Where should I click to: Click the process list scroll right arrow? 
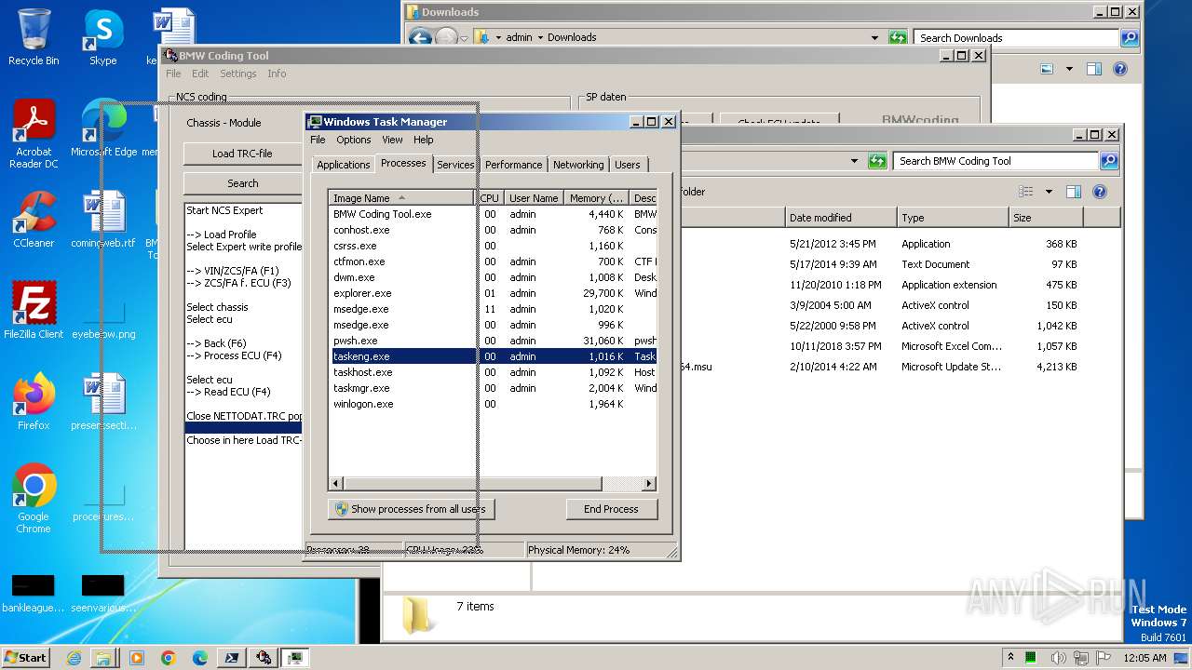coord(649,484)
